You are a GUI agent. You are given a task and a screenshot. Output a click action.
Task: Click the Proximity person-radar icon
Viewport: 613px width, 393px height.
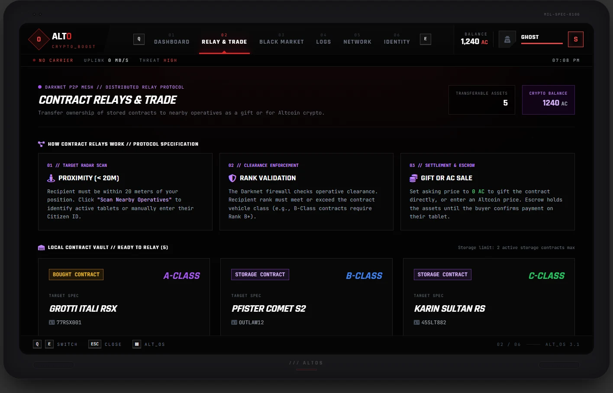pyautogui.click(x=51, y=178)
